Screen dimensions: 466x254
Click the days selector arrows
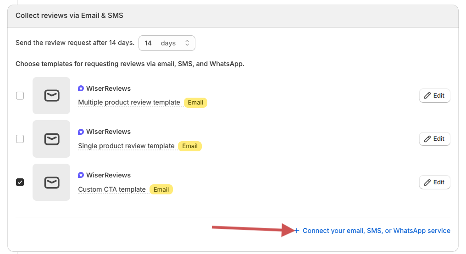pos(187,43)
